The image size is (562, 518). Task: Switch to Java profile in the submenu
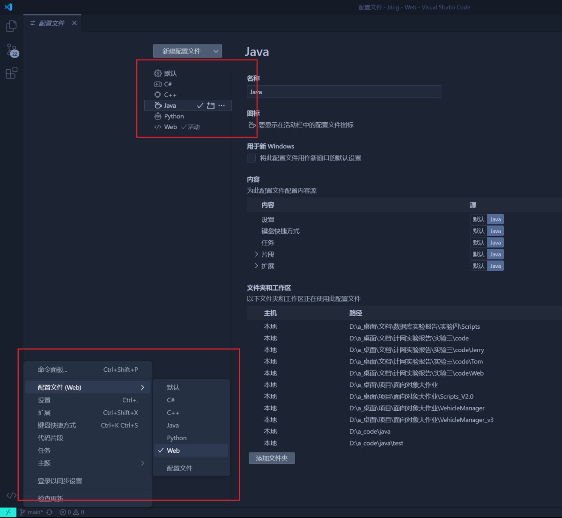pyautogui.click(x=191, y=426)
